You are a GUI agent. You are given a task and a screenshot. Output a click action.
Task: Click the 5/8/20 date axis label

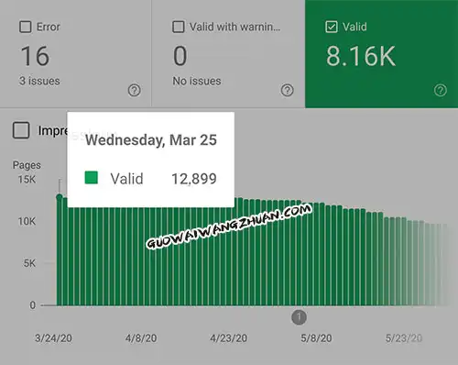pos(316,338)
